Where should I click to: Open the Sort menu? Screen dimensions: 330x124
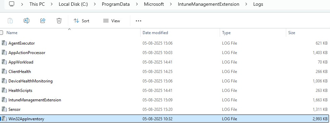click(x=81, y=21)
